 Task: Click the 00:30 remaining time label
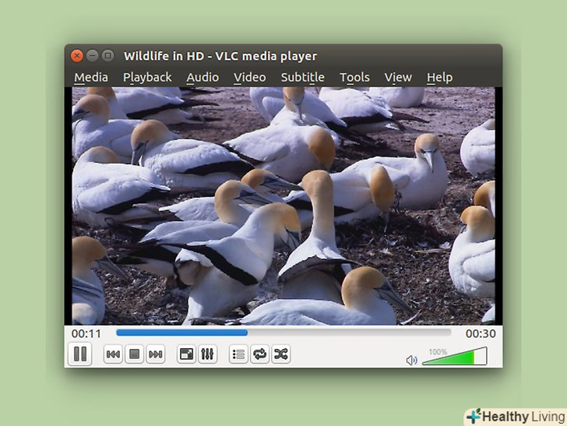click(x=480, y=333)
